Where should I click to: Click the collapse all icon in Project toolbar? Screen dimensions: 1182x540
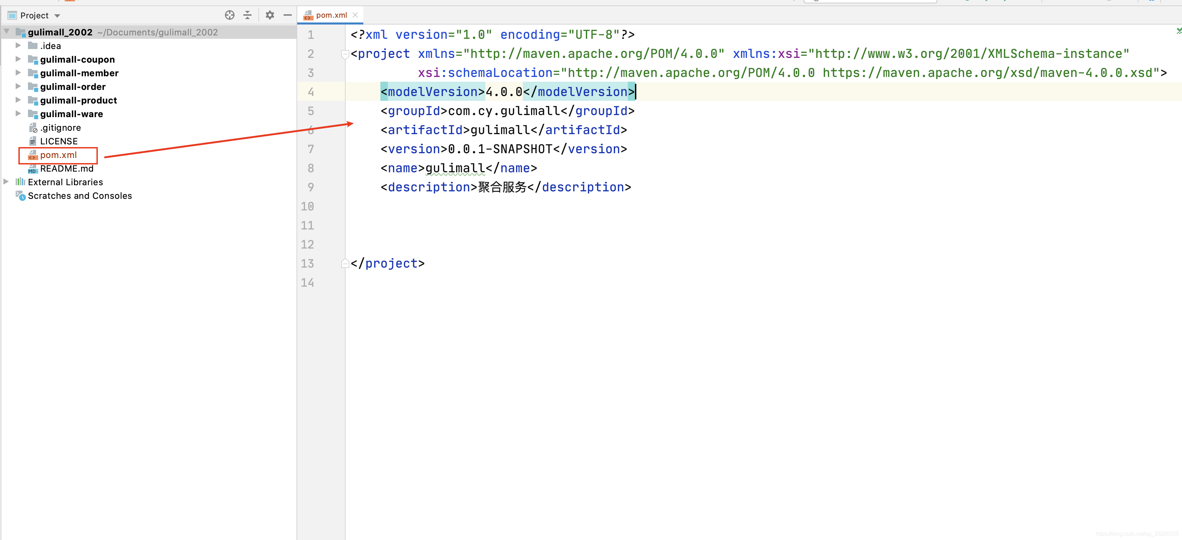coord(247,15)
